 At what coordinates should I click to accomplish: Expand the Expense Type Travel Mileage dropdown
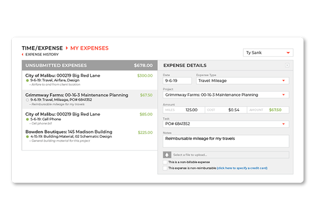coord(242,81)
